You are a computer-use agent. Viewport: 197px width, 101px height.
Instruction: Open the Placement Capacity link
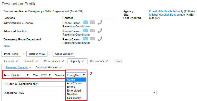click(x=16, y=68)
